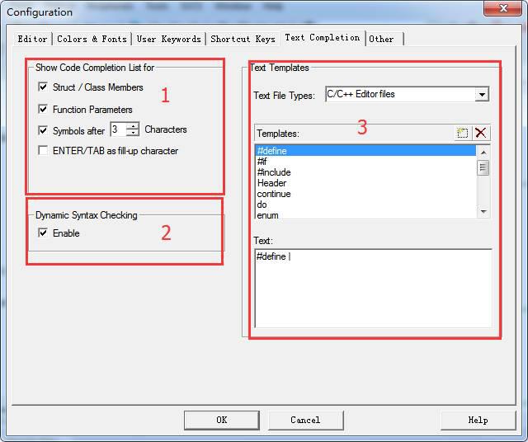Decrease the Symbols after character count
The height and width of the screenshot is (442, 528).
pyautogui.click(x=134, y=133)
